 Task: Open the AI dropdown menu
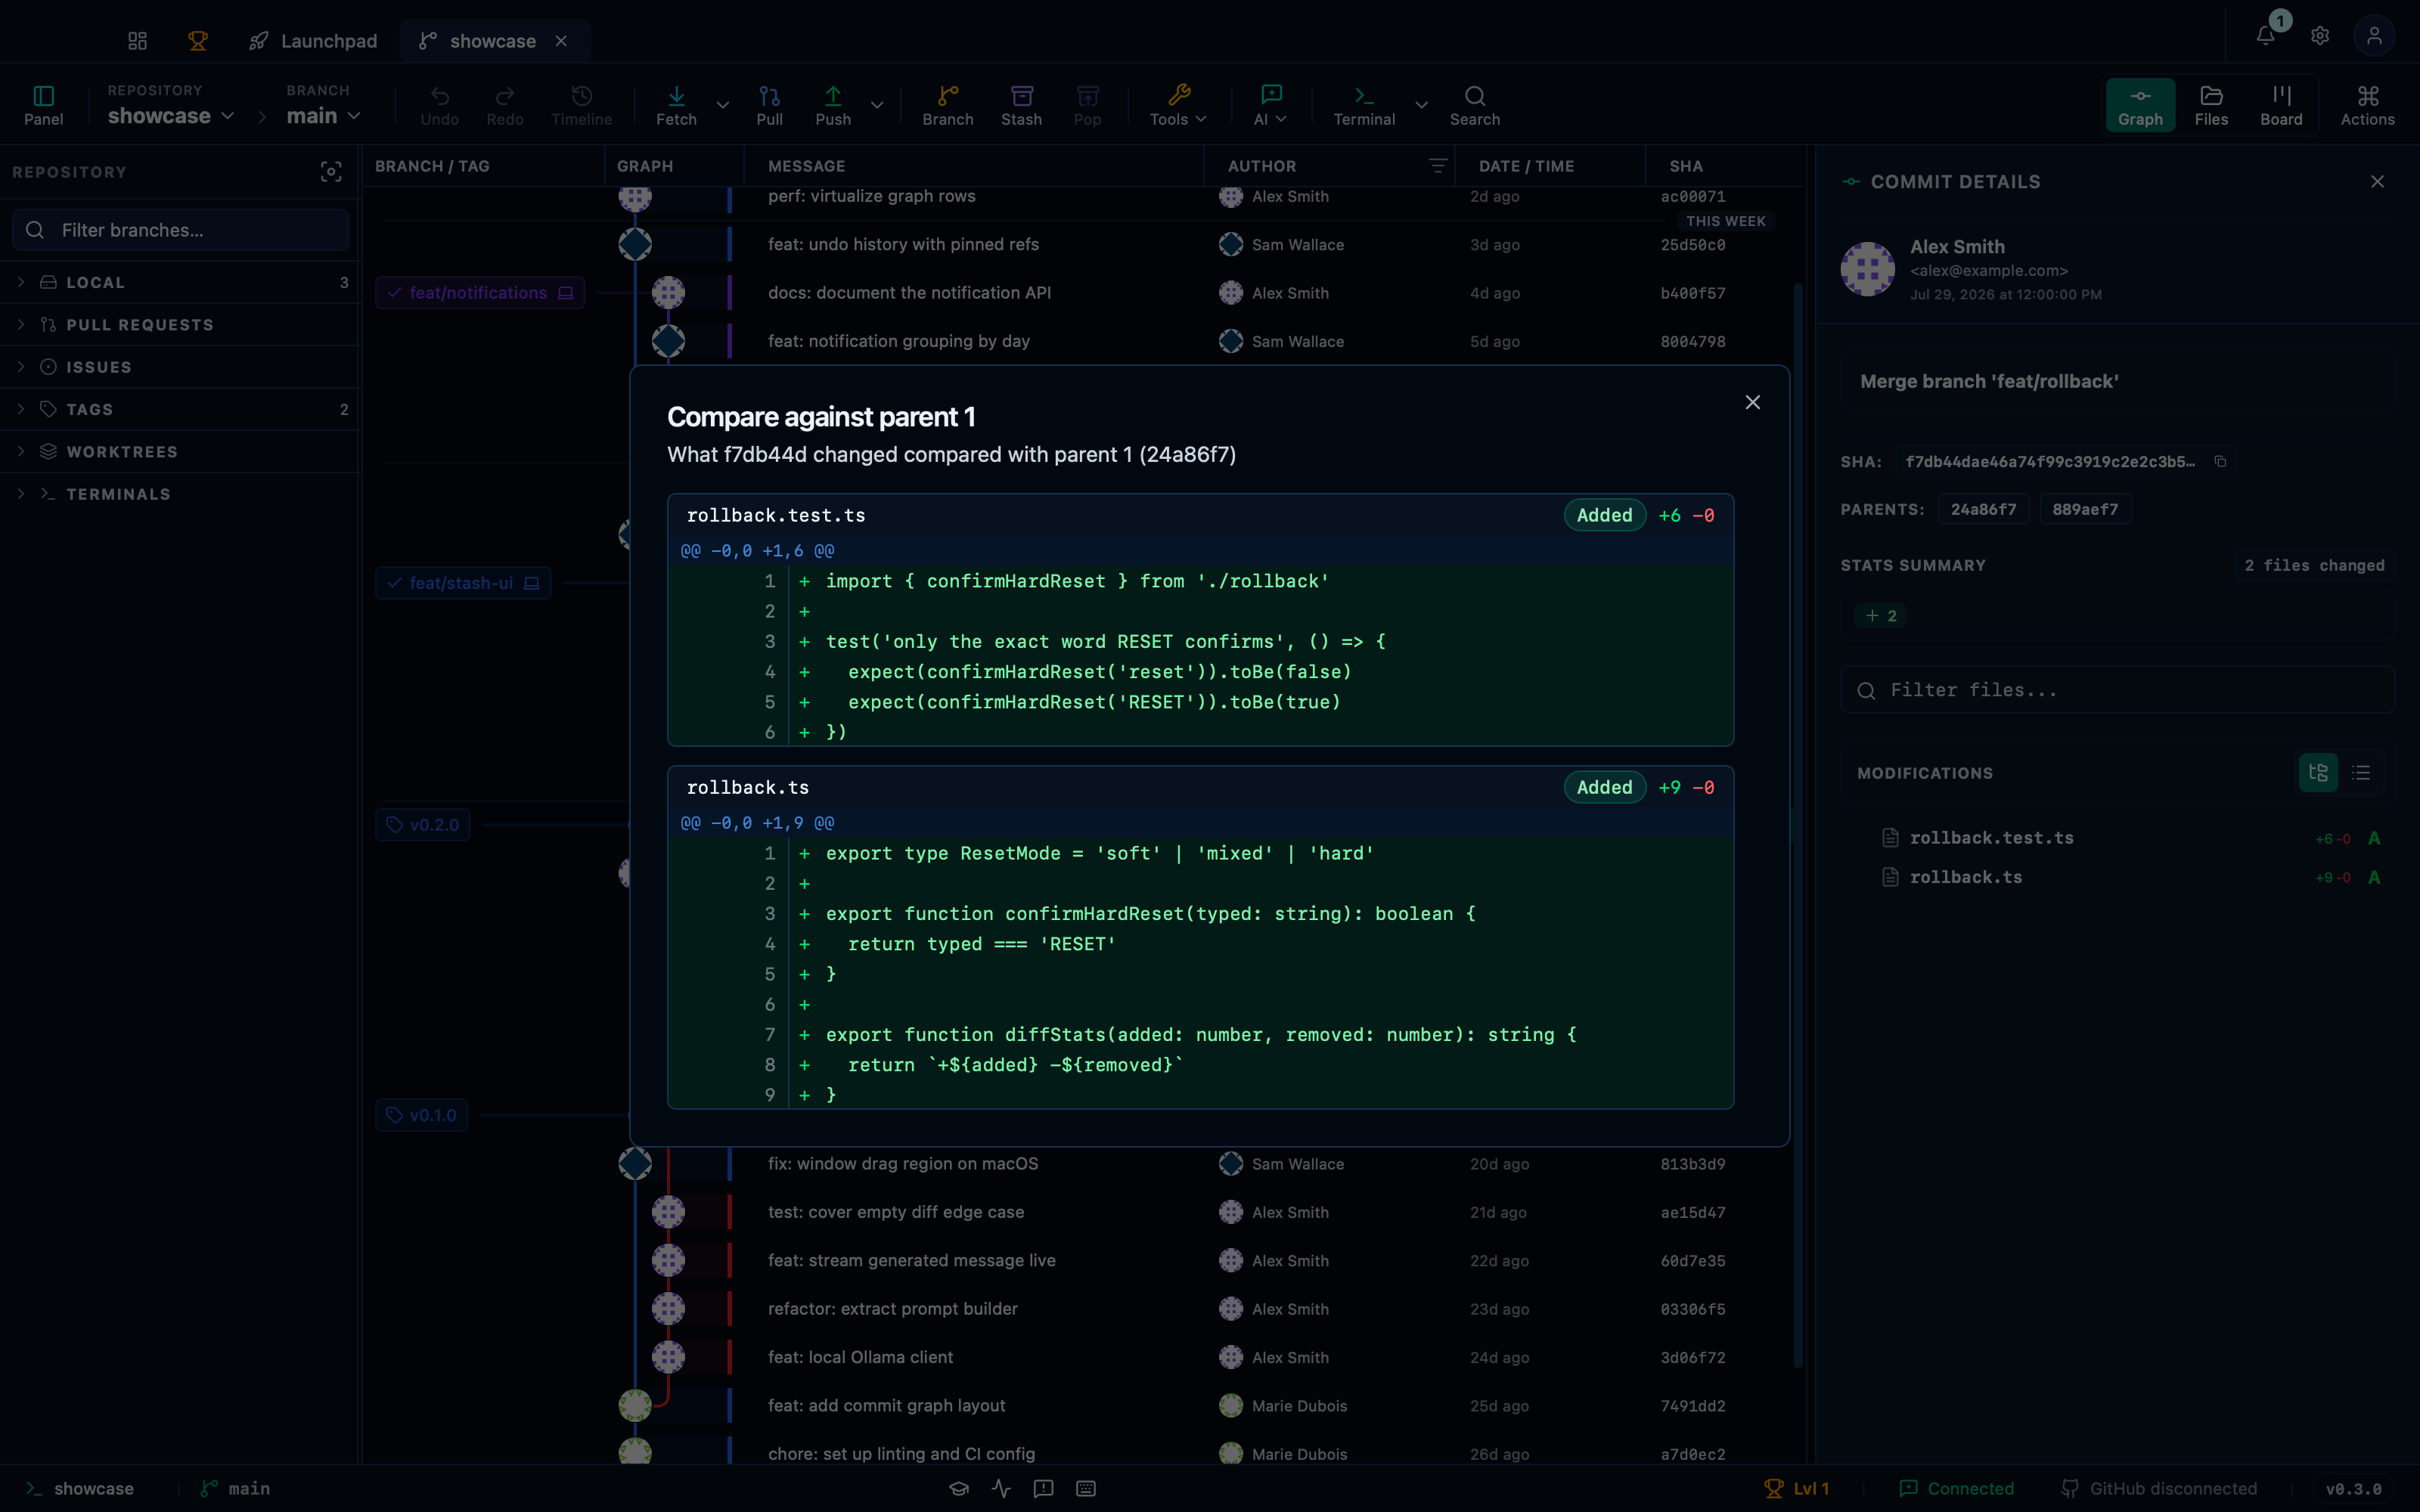click(1270, 105)
